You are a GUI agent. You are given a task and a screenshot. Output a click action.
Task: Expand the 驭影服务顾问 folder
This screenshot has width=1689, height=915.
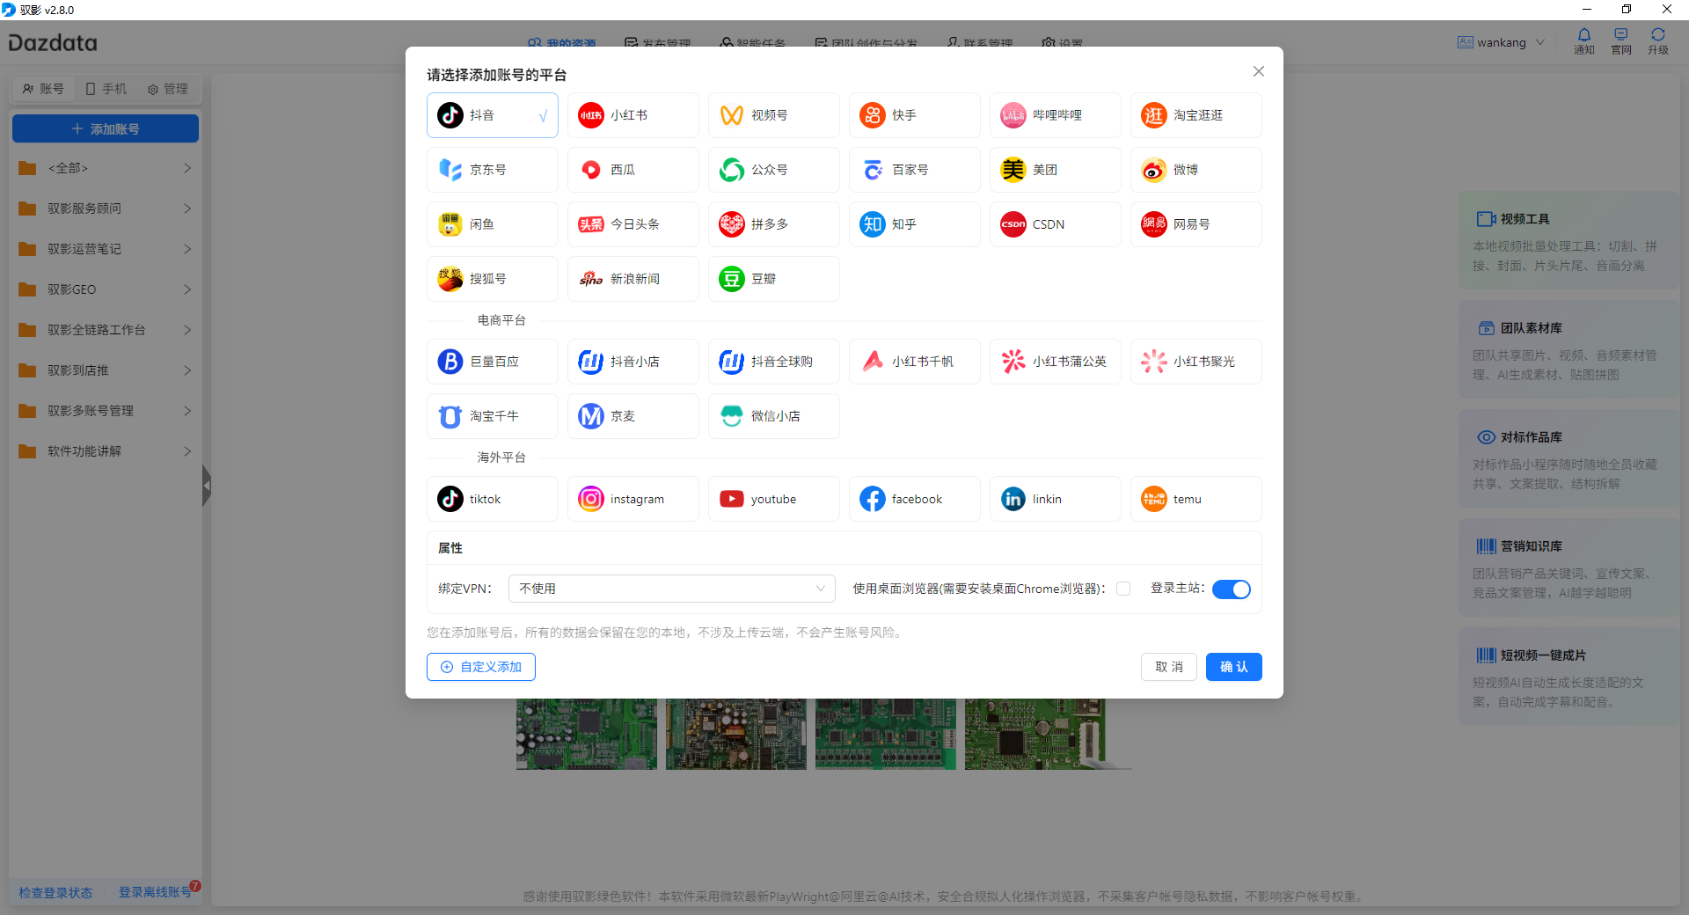coord(106,209)
